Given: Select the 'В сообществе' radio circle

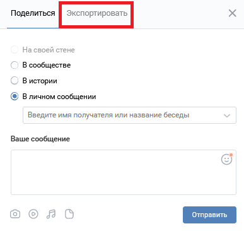Looking at the screenshot, I should pyautogui.click(x=15, y=65).
